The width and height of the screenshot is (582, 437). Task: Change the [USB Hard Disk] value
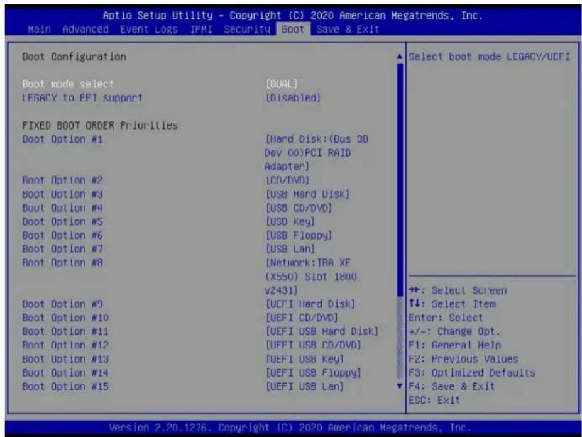(x=308, y=194)
